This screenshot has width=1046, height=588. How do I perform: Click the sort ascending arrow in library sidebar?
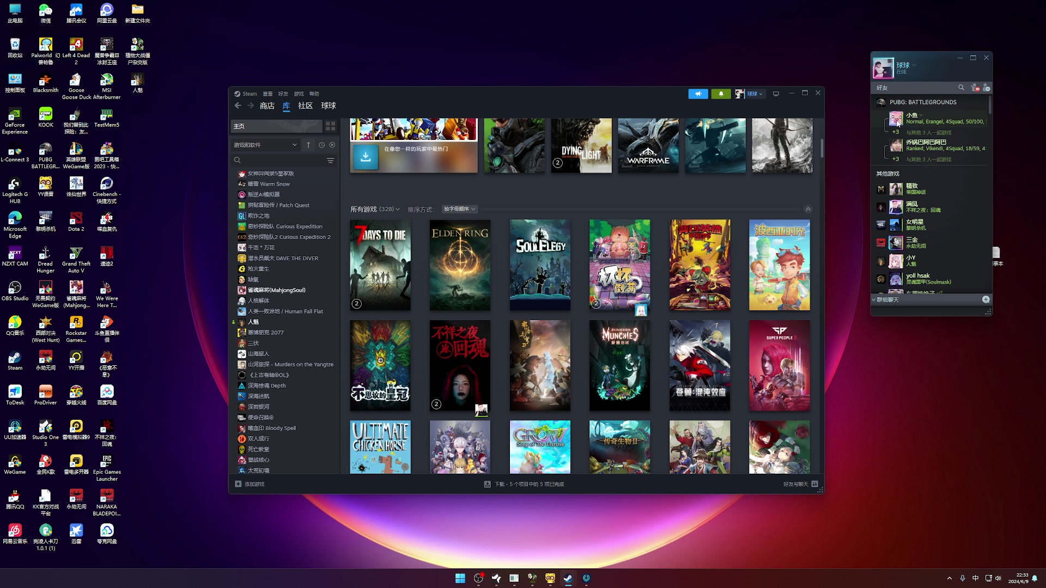(x=308, y=145)
